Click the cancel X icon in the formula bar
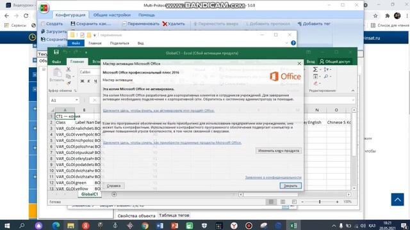The height and width of the screenshot is (230, 410). [x=94, y=100]
